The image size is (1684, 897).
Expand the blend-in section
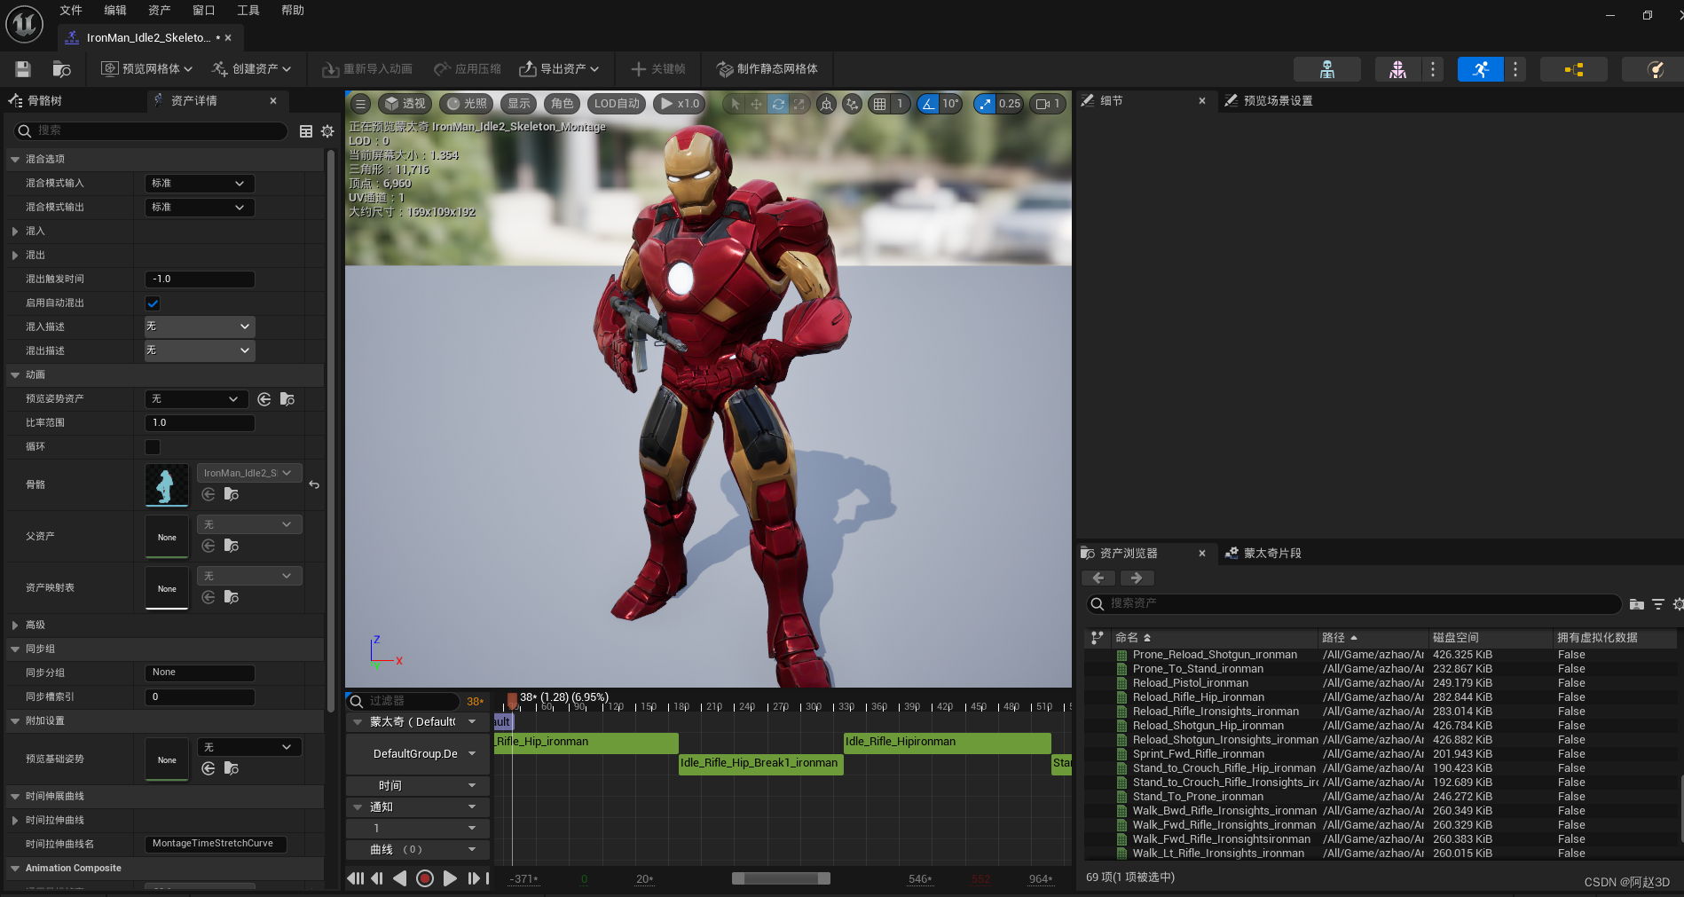pyautogui.click(x=15, y=232)
